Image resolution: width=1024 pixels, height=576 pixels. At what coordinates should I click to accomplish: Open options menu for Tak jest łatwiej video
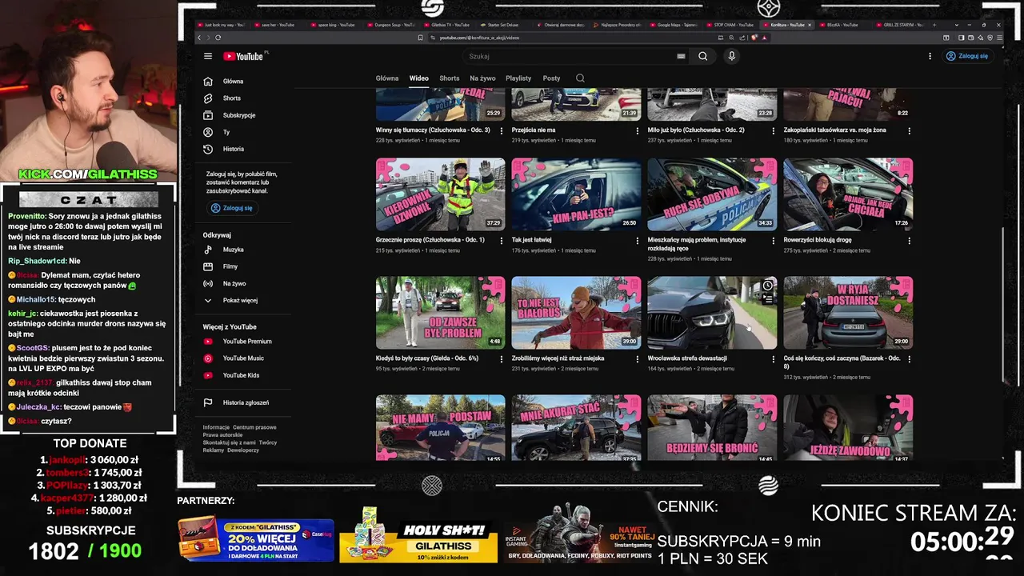point(638,241)
